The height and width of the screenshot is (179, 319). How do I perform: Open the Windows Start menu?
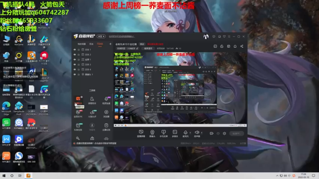(x=4, y=176)
